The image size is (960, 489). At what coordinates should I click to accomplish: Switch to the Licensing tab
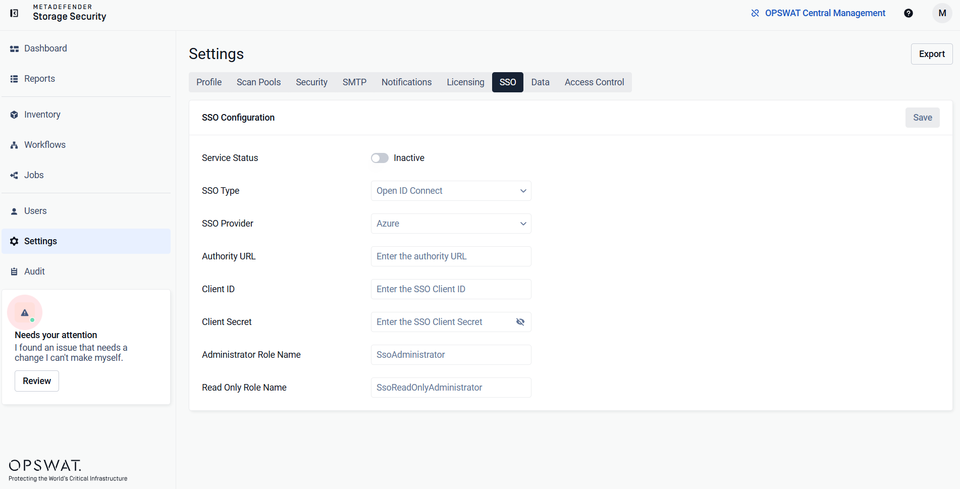(x=465, y=82)
